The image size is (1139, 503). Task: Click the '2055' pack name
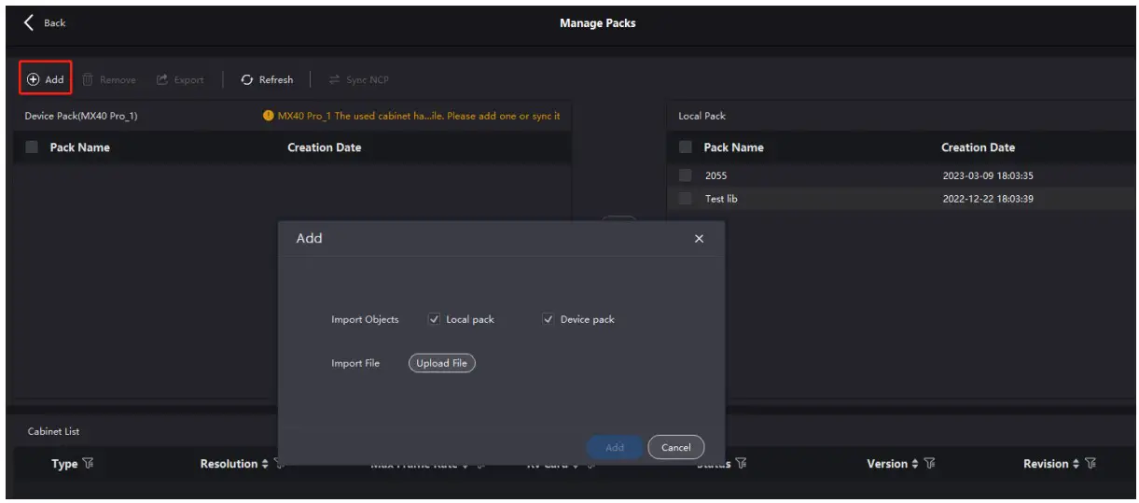[x=715, y=175]
